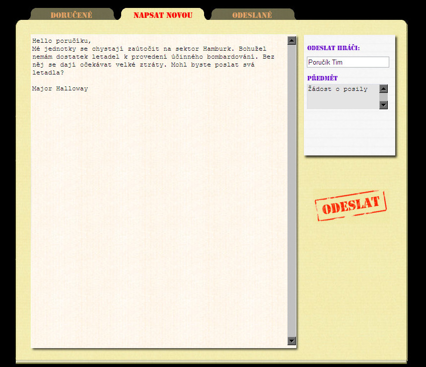The height and width of the screenshot is (367, 426).
Task: Click the greeting line Hello poručíku
Action: [62, 41]
